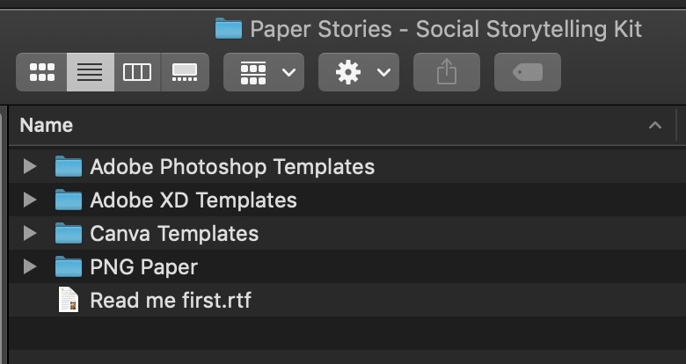Select the list view button
686x364 pixels.
[x=91, y=72]
